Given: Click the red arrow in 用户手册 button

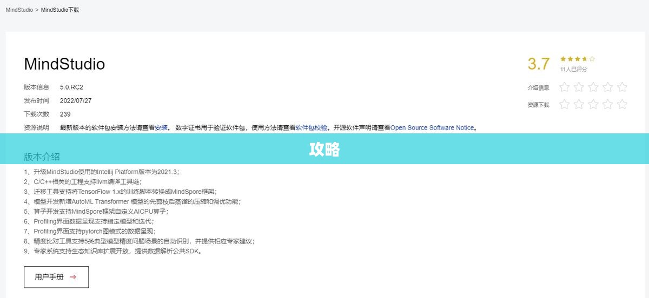Looking at the screenshot, I should [73, 277].
